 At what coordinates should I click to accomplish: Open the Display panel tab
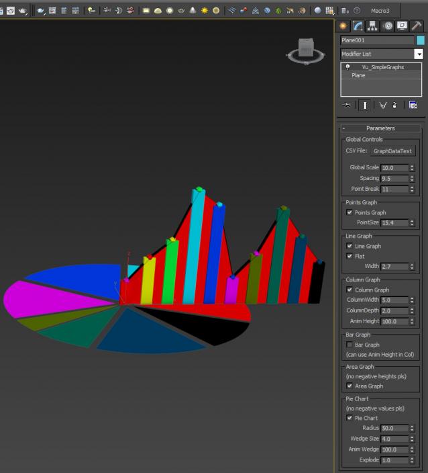(x=402, y=26)
